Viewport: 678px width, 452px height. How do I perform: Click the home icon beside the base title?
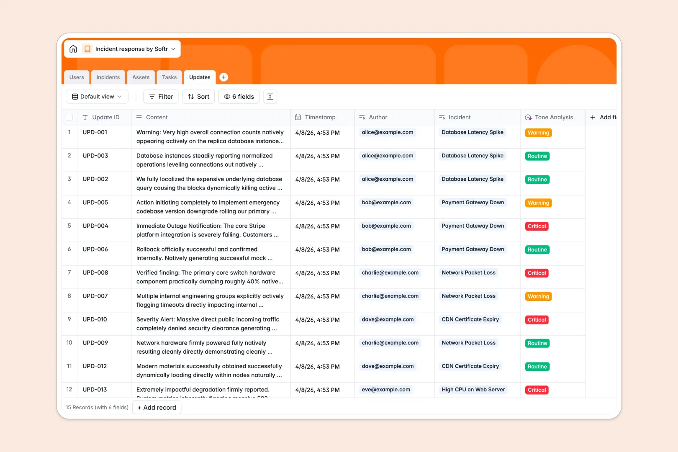[73, 49]
